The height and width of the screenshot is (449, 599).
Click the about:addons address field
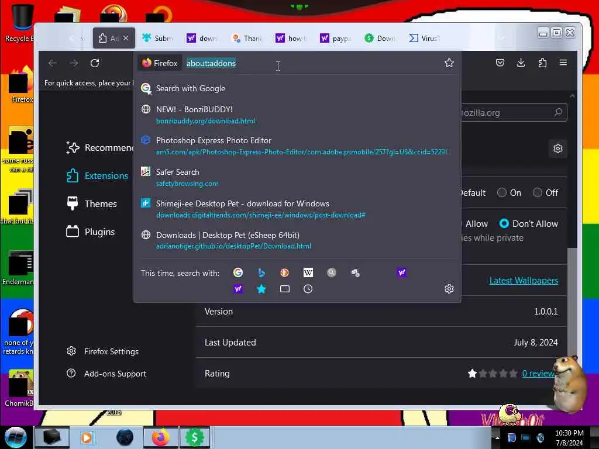[x=312, y=63]
